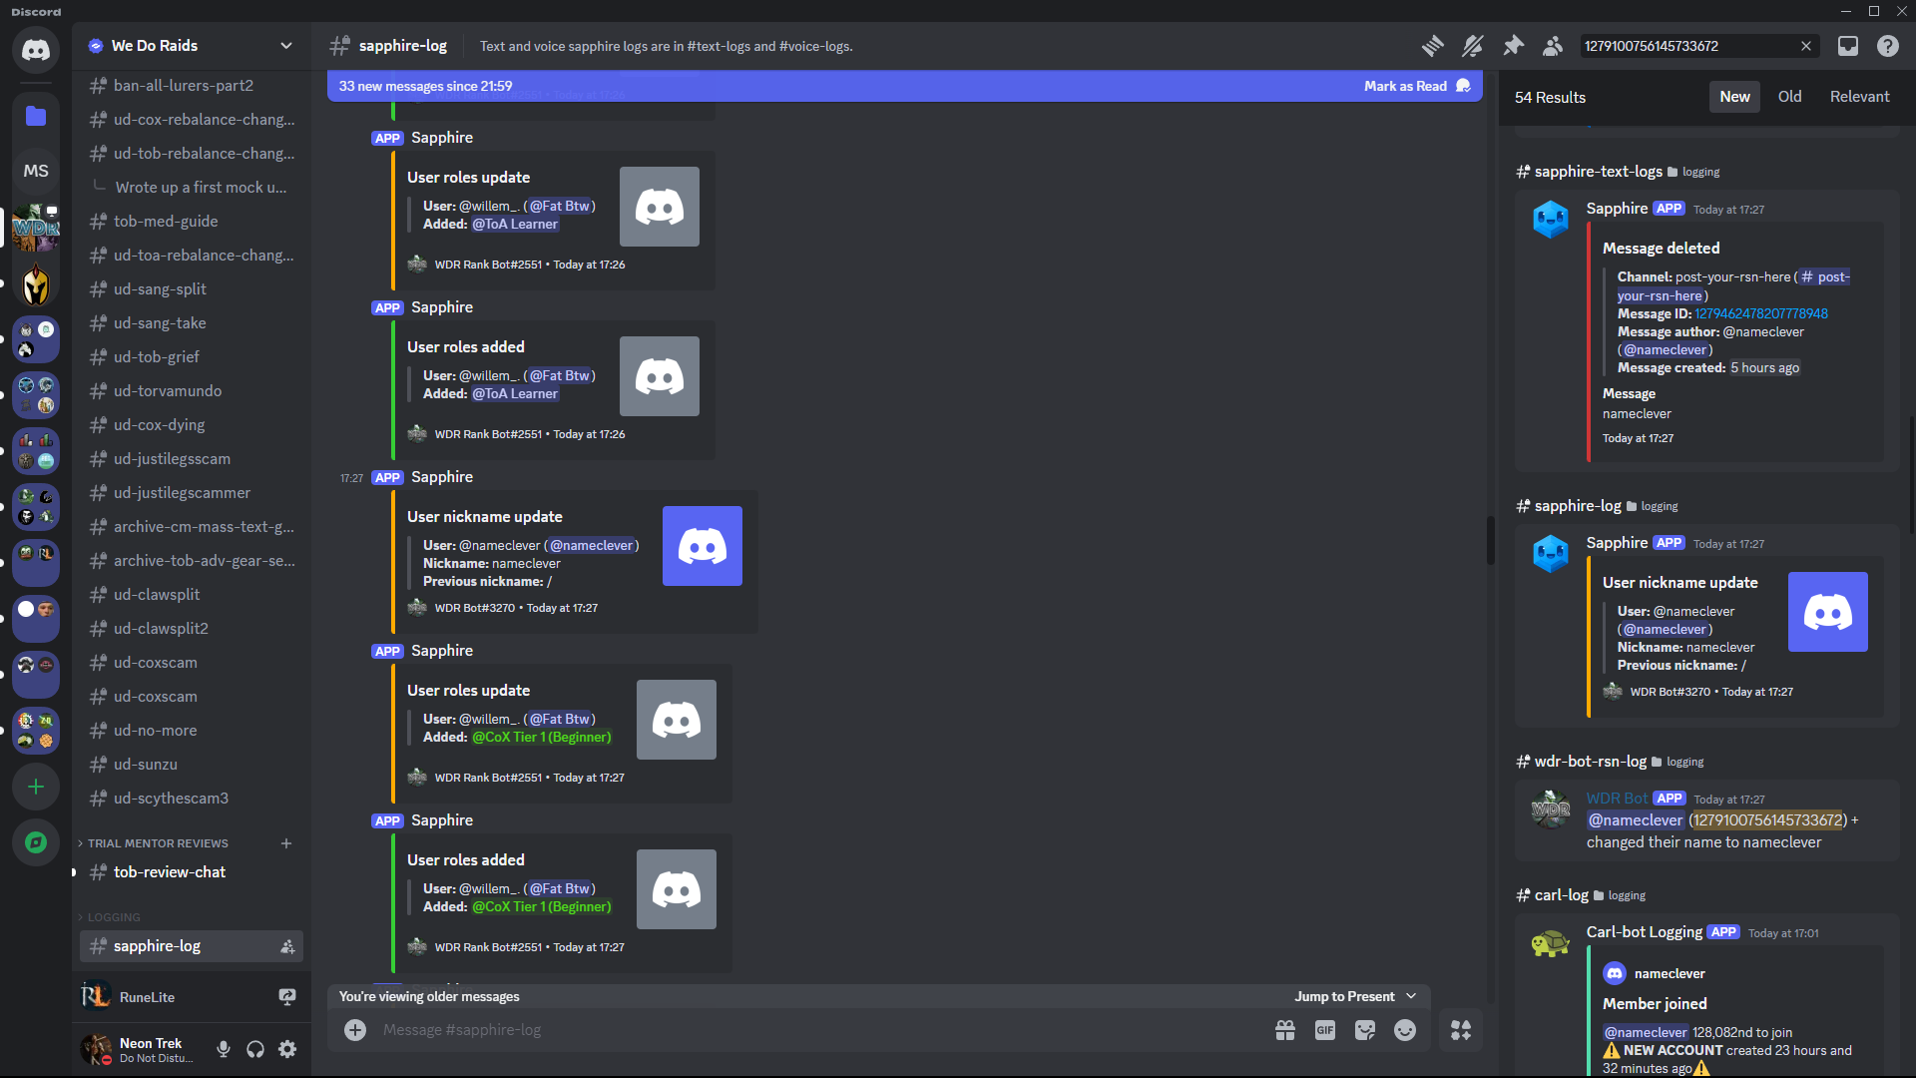Viewport: 1916px width, 1078px height.
Task: Click the GIF icon in message bar
Action: [x=1325, y=1029]
